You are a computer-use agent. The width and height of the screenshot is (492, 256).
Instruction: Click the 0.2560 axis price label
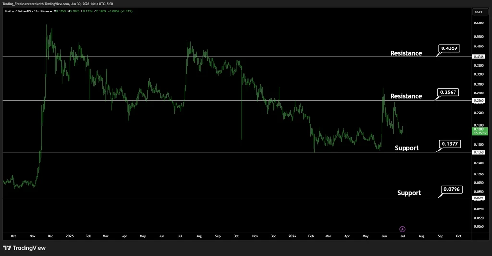click(479, 101)
